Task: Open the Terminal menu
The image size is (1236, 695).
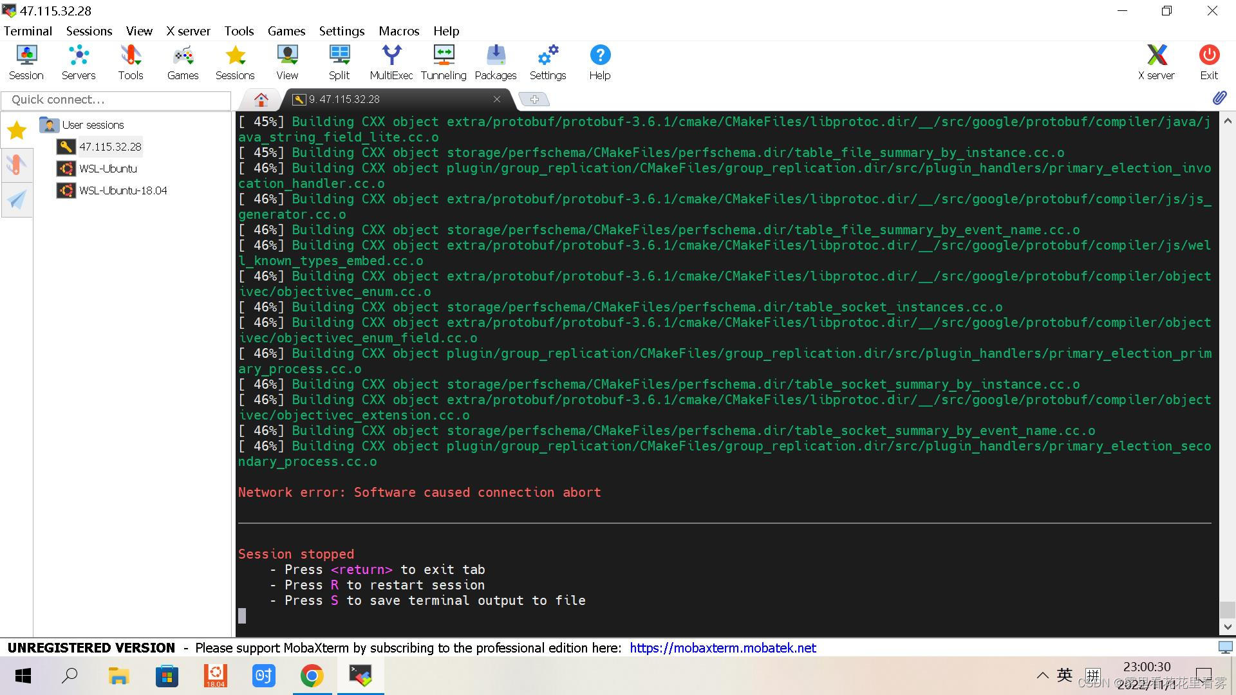Action: click(28, 31)
